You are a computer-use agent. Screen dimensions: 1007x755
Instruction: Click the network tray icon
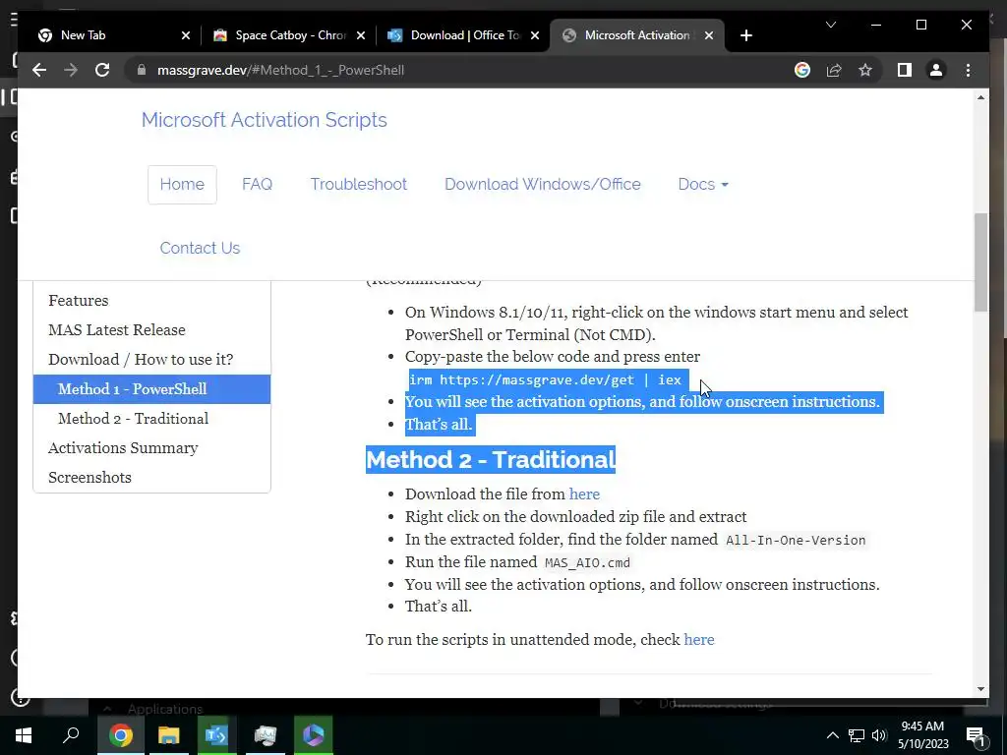[857, 735]
